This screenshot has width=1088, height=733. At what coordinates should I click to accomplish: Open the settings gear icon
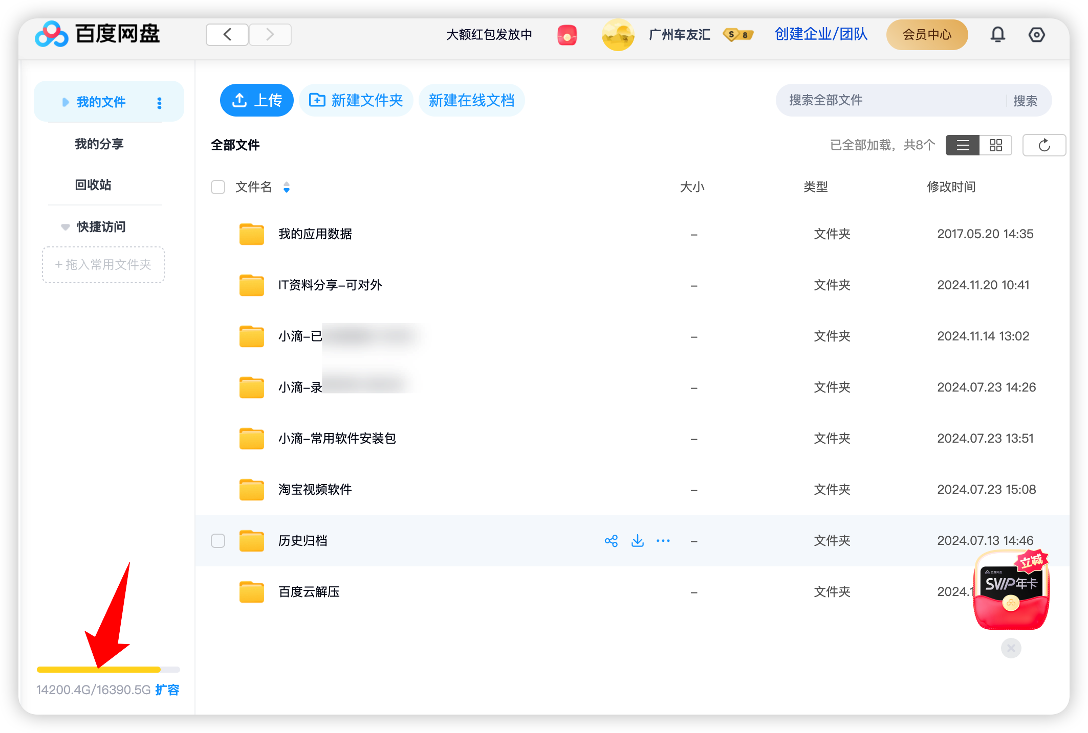[x=1036, y=35]
